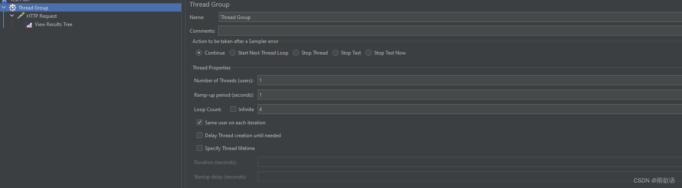Screen dimensions: 682x188
Task: Click the Thread Group gear icon
Action: click(13, 7)
